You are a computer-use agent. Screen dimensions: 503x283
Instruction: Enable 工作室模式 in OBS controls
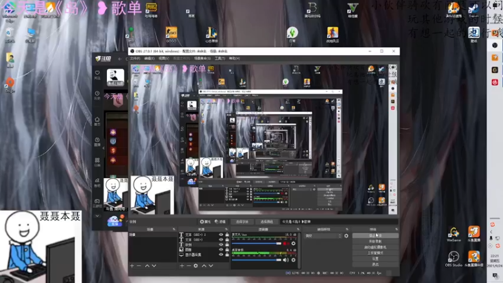coord(375,253)
